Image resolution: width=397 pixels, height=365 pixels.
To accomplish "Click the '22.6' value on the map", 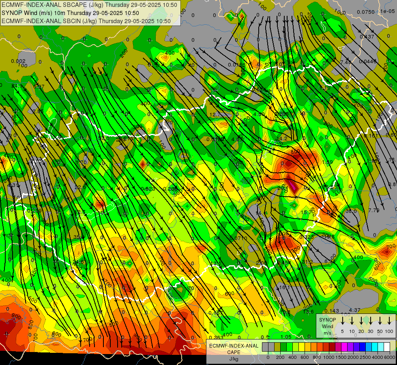I will coord(80,187).
